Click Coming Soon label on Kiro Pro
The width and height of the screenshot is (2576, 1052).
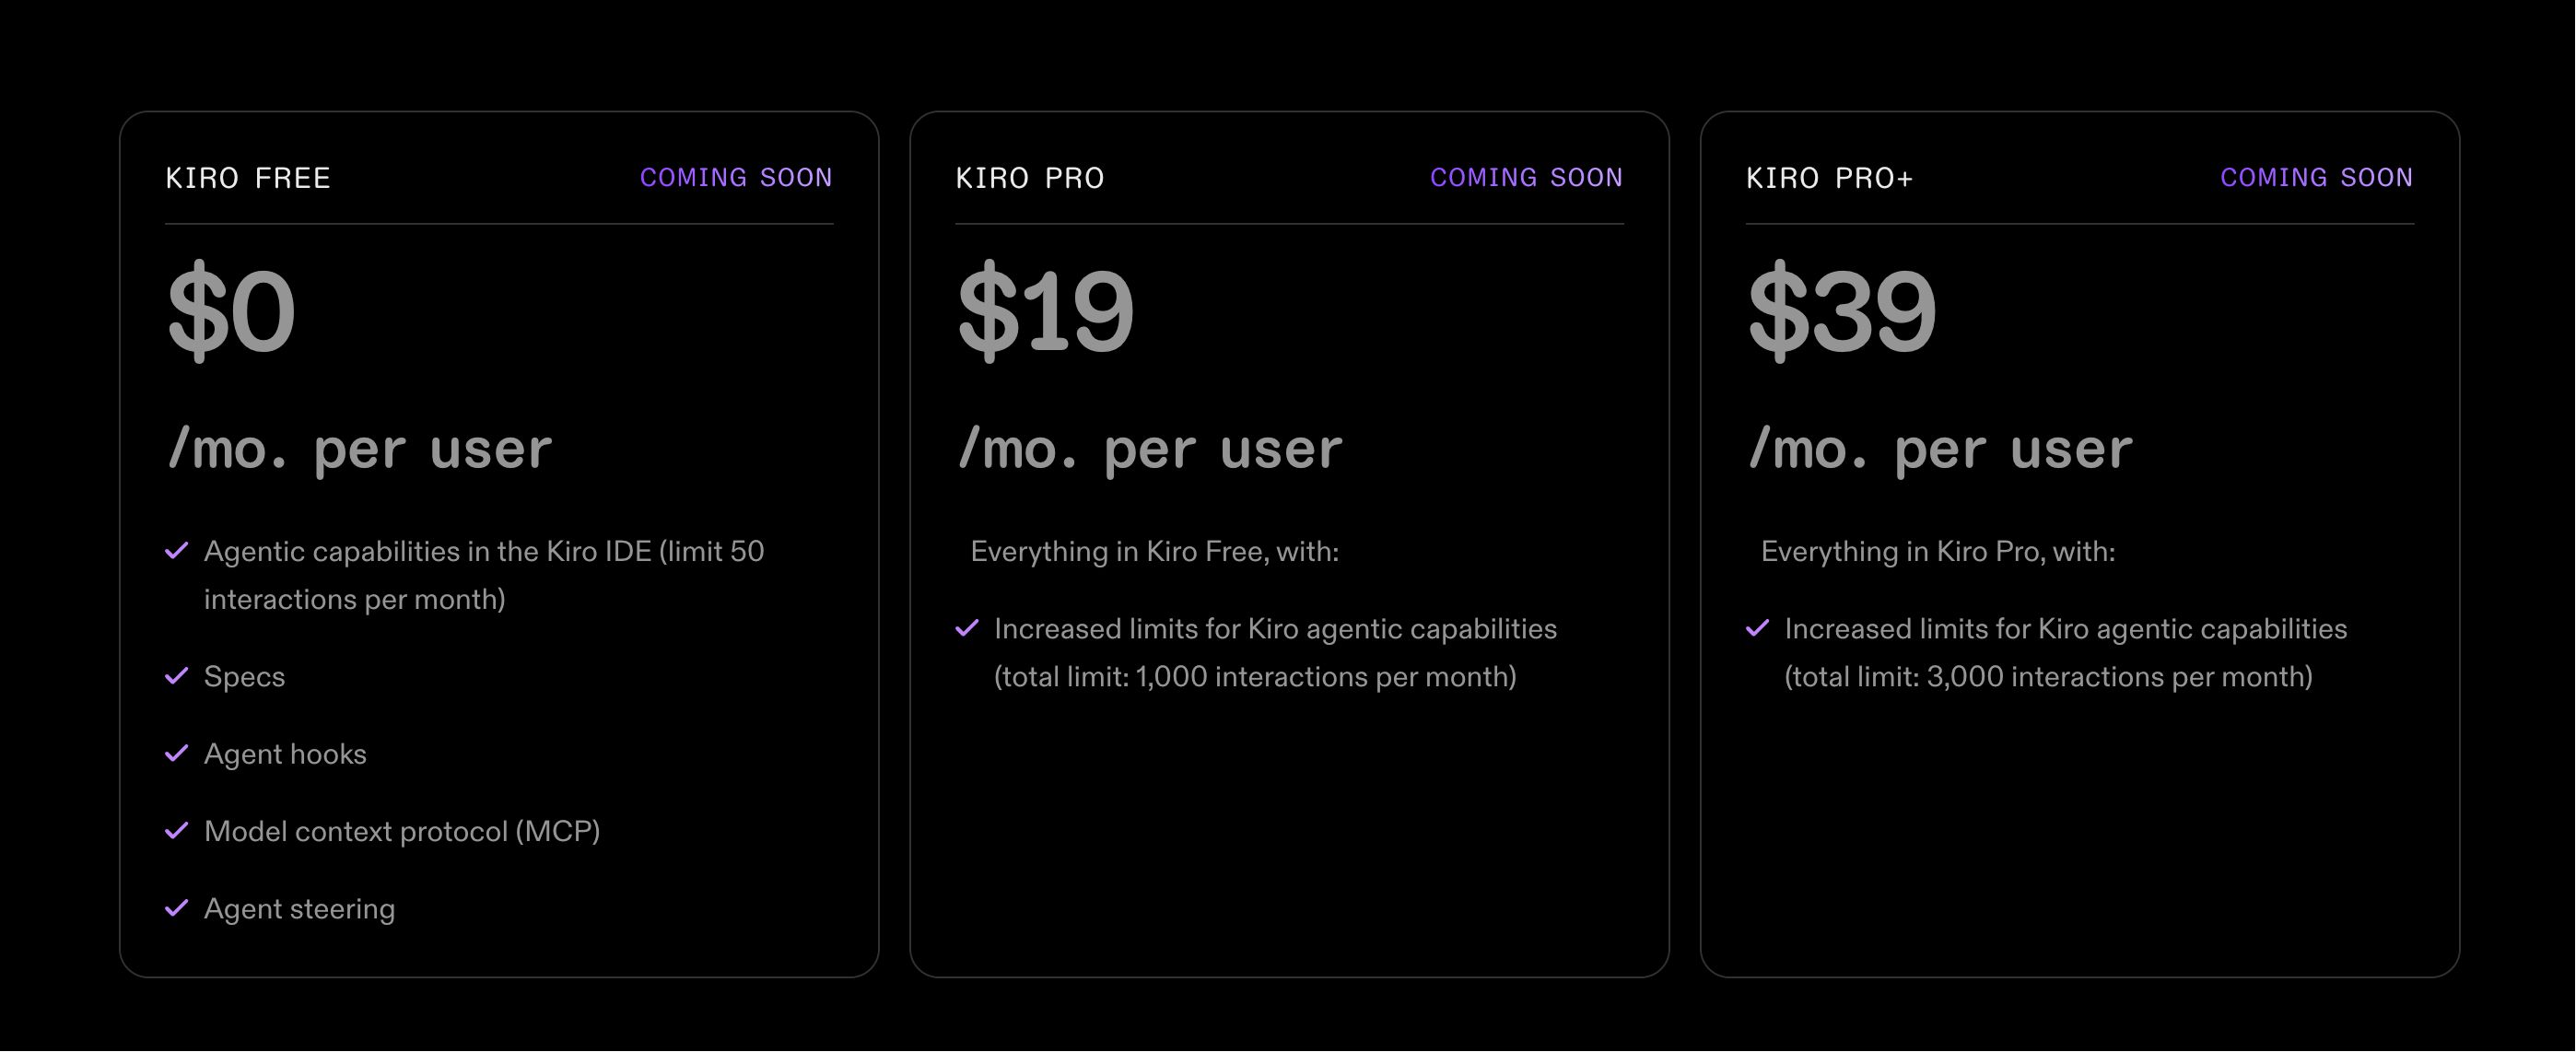click(x=1526, y=178)
